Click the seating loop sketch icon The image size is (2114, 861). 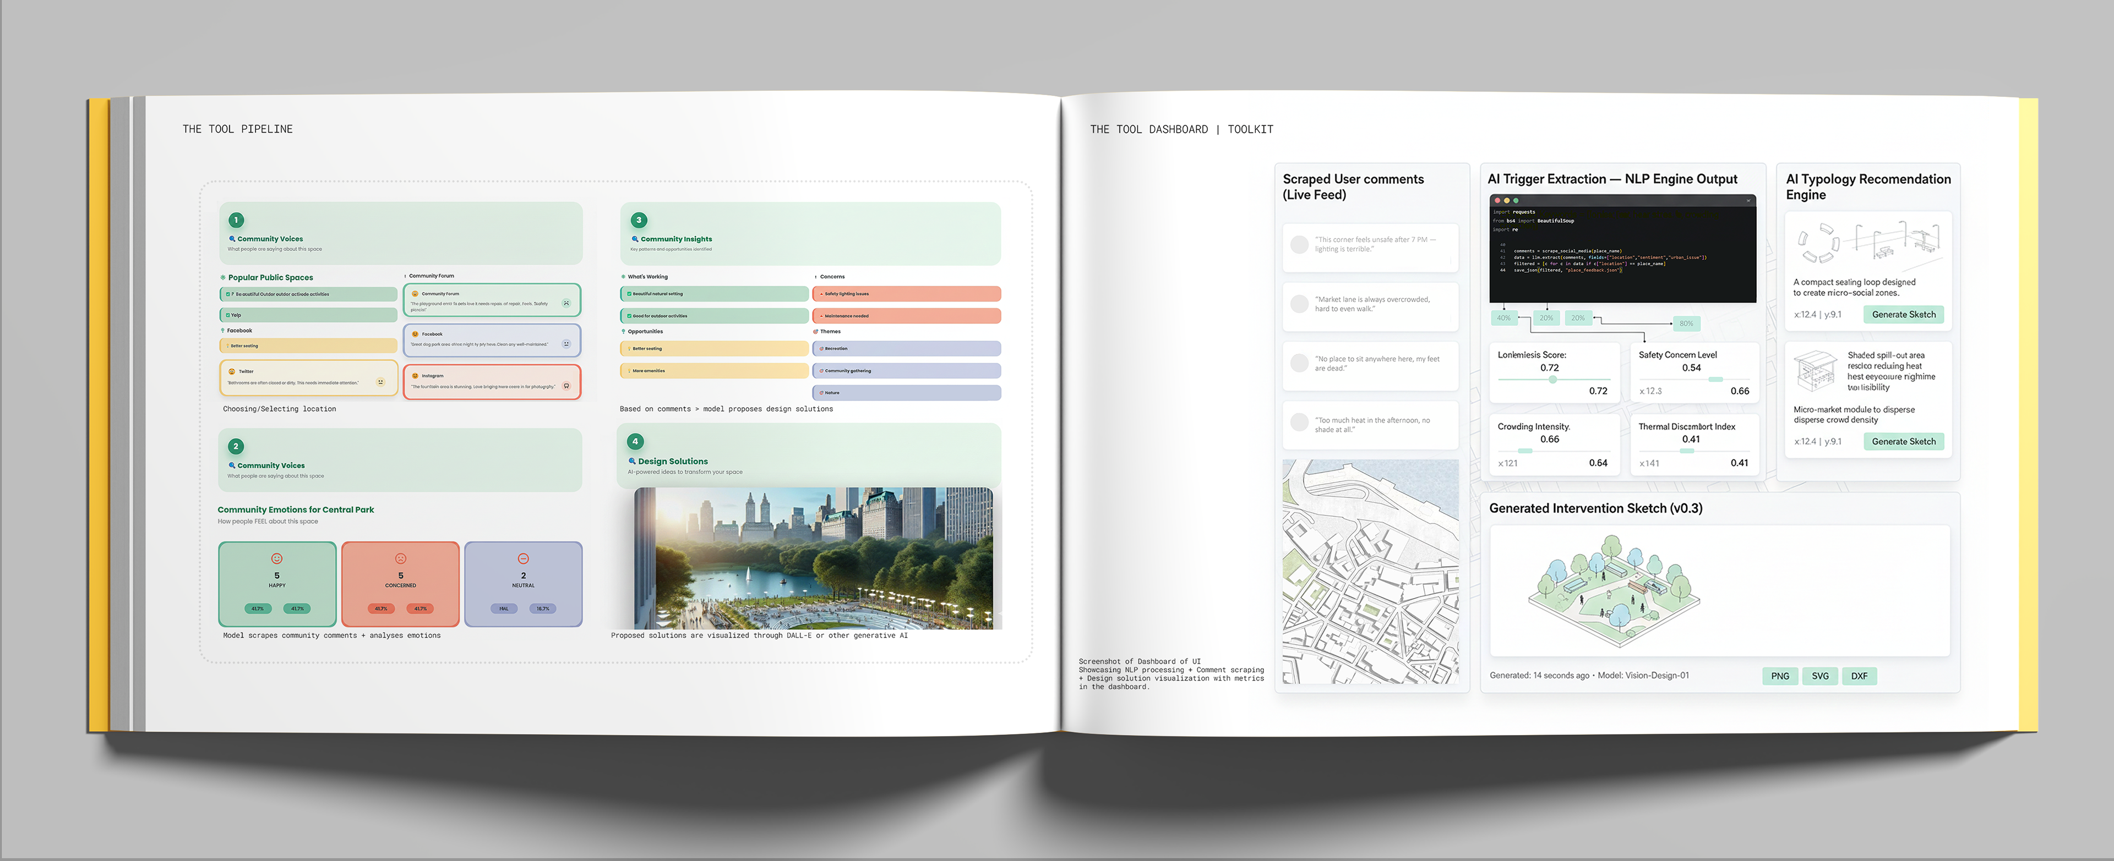click(1819, 244)
